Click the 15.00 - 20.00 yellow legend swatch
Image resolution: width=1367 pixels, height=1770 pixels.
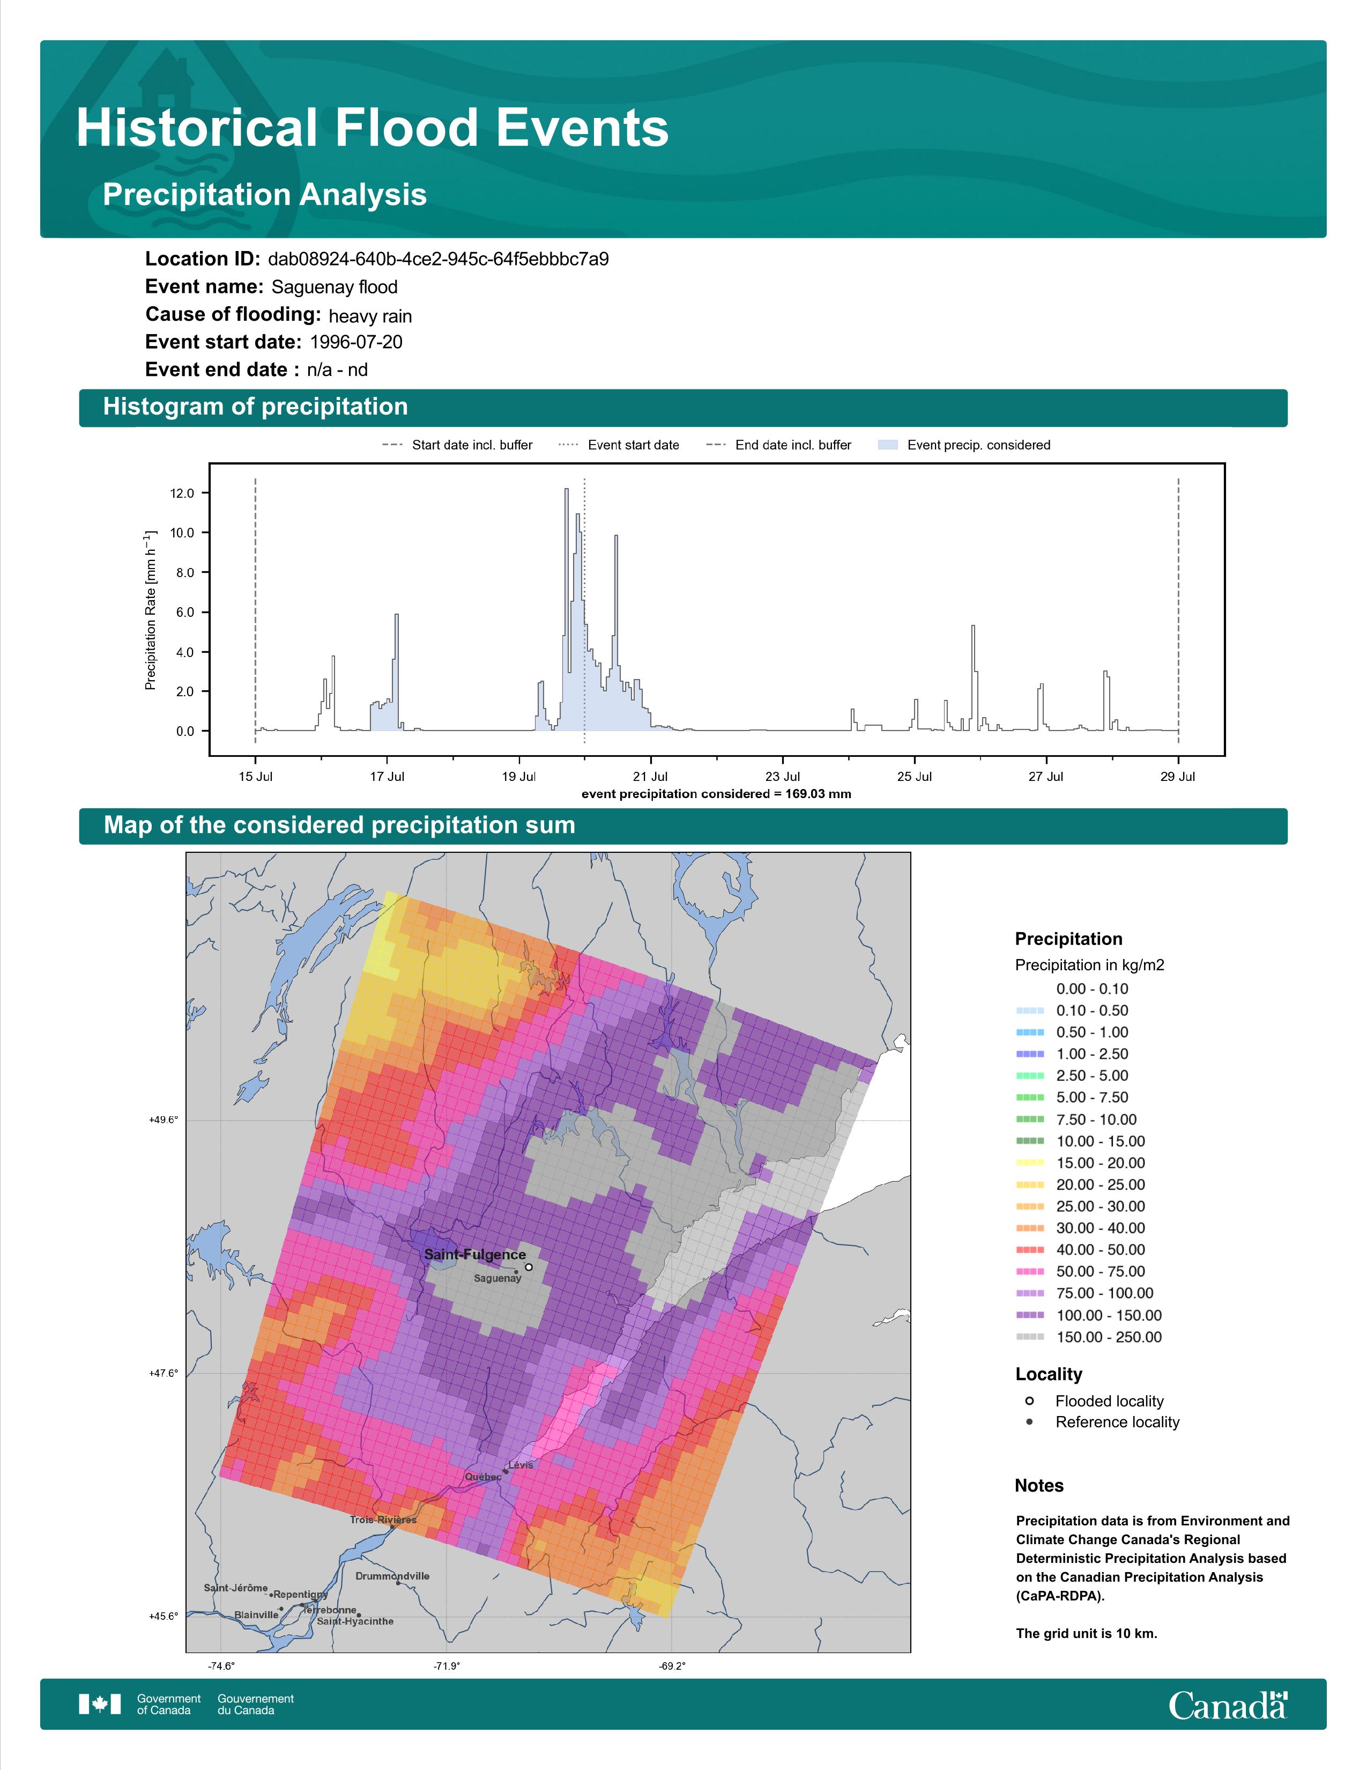[x=1030, y=1162]
